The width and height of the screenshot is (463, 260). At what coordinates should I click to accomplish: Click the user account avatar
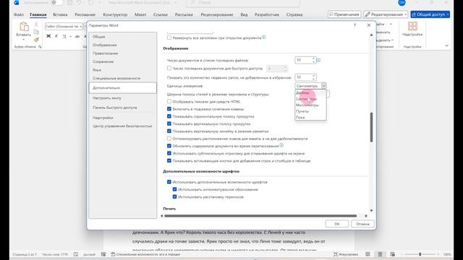coord(402,2)
